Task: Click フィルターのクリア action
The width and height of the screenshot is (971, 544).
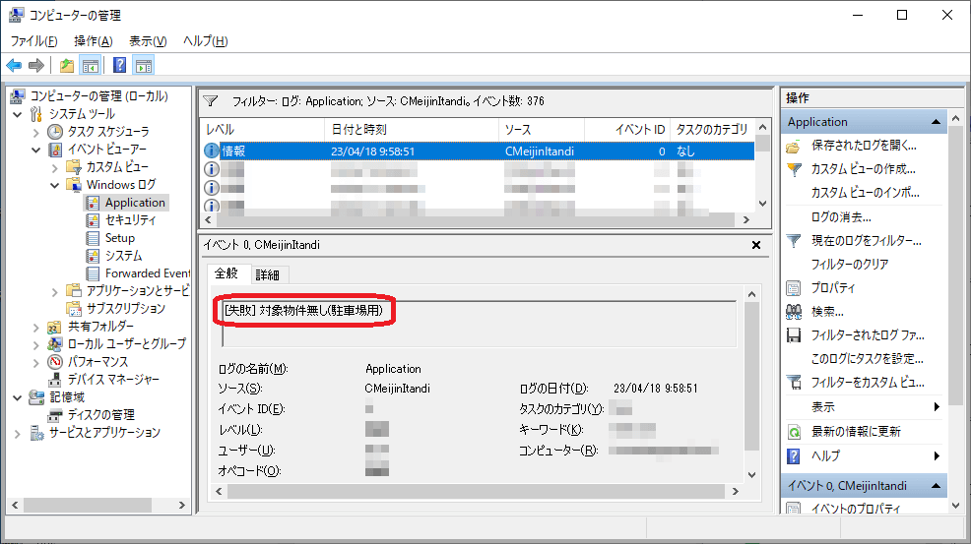Action: (849, 265)
